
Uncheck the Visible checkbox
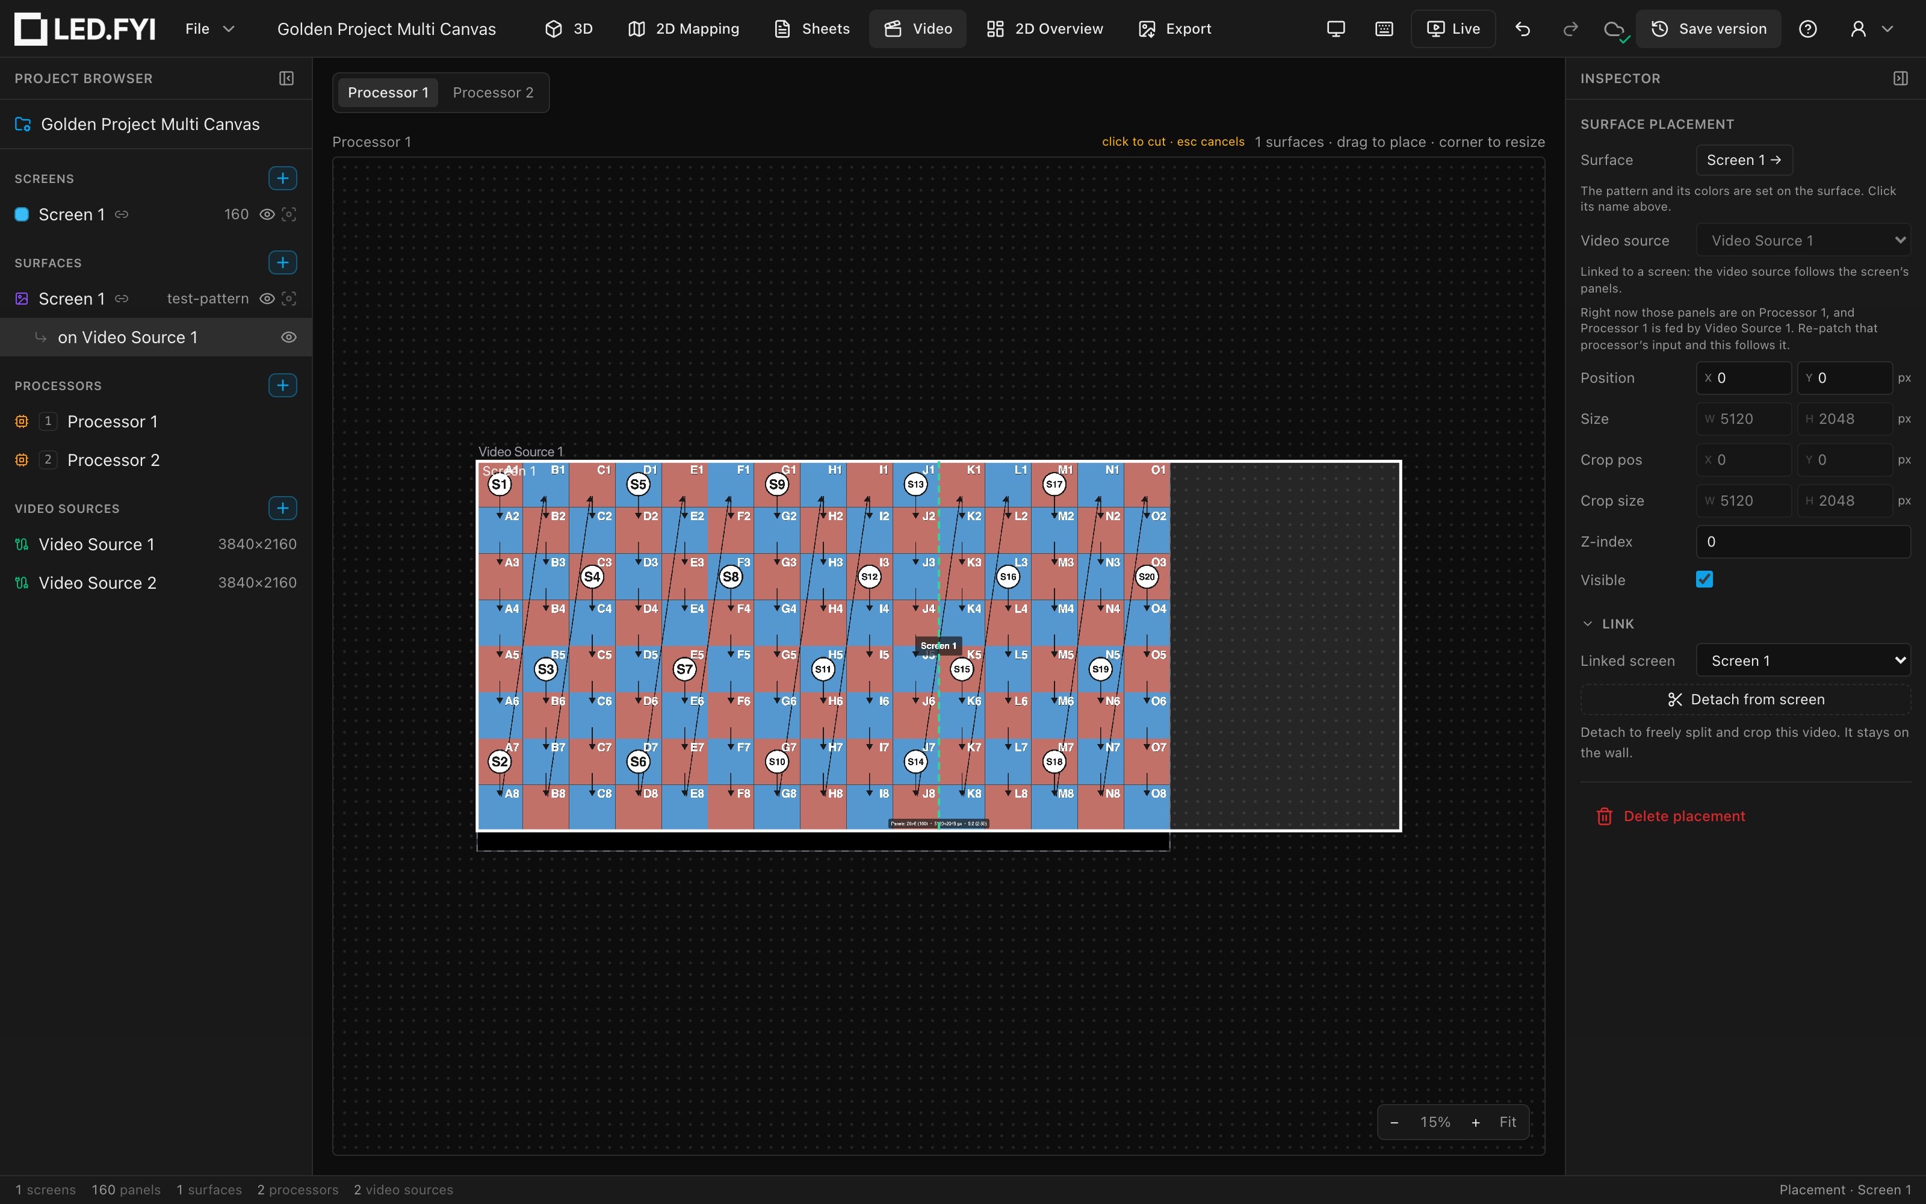(1704, 580)
